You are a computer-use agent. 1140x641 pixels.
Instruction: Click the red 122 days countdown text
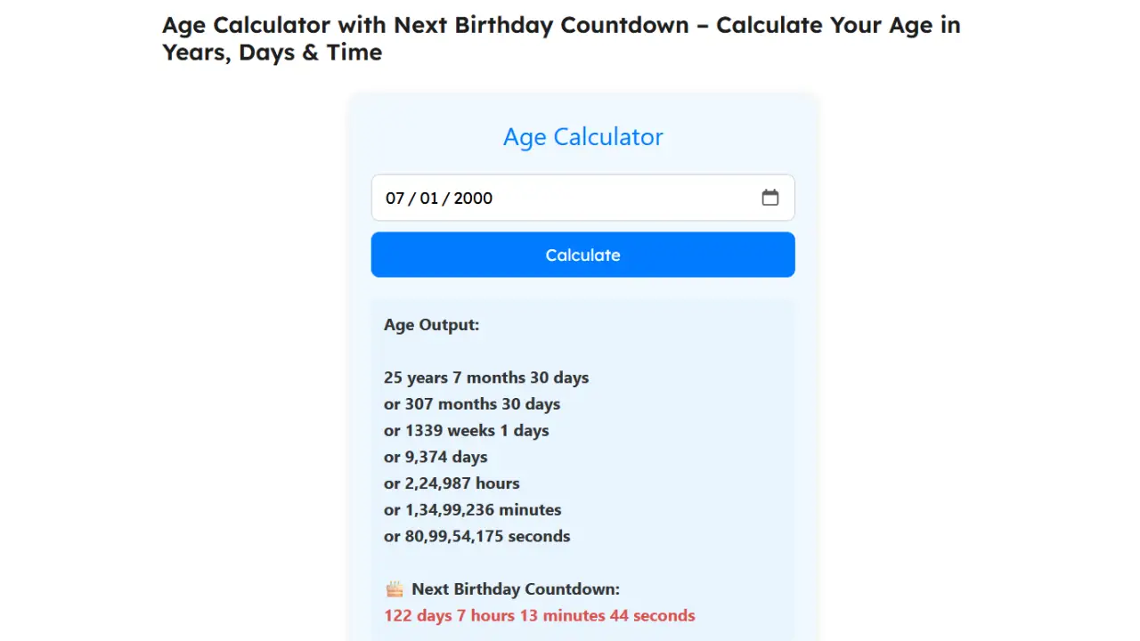click(x=539, y=616)
